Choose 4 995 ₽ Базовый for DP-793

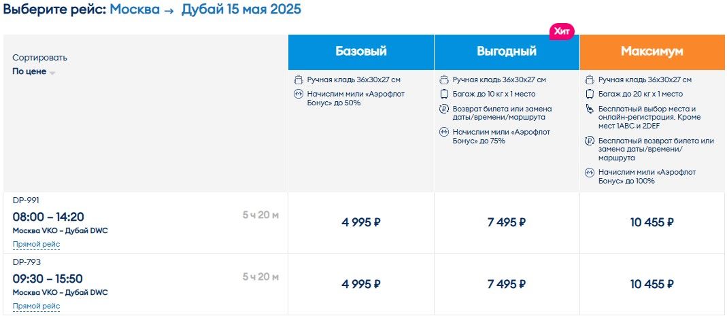[x=360, y=284]
